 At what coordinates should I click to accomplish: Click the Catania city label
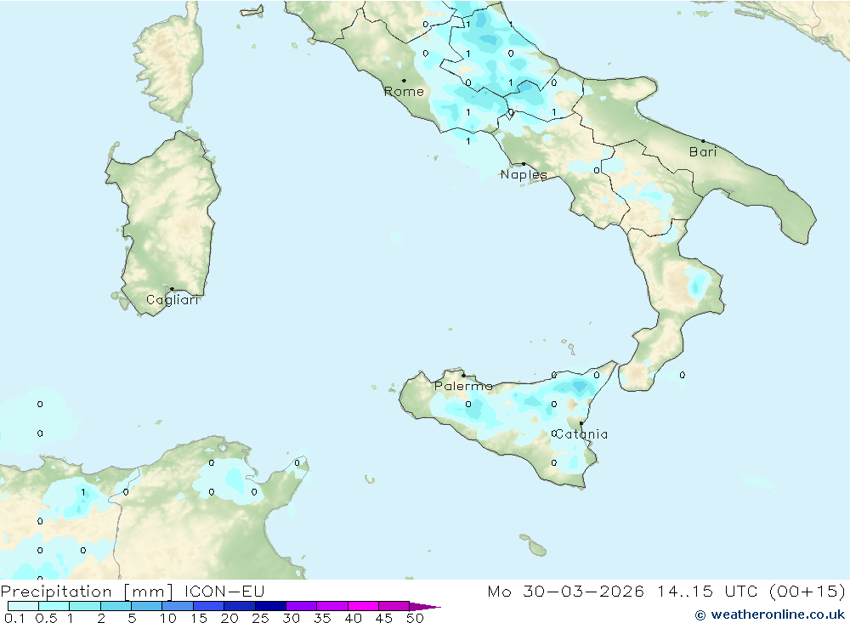point(581,434)
